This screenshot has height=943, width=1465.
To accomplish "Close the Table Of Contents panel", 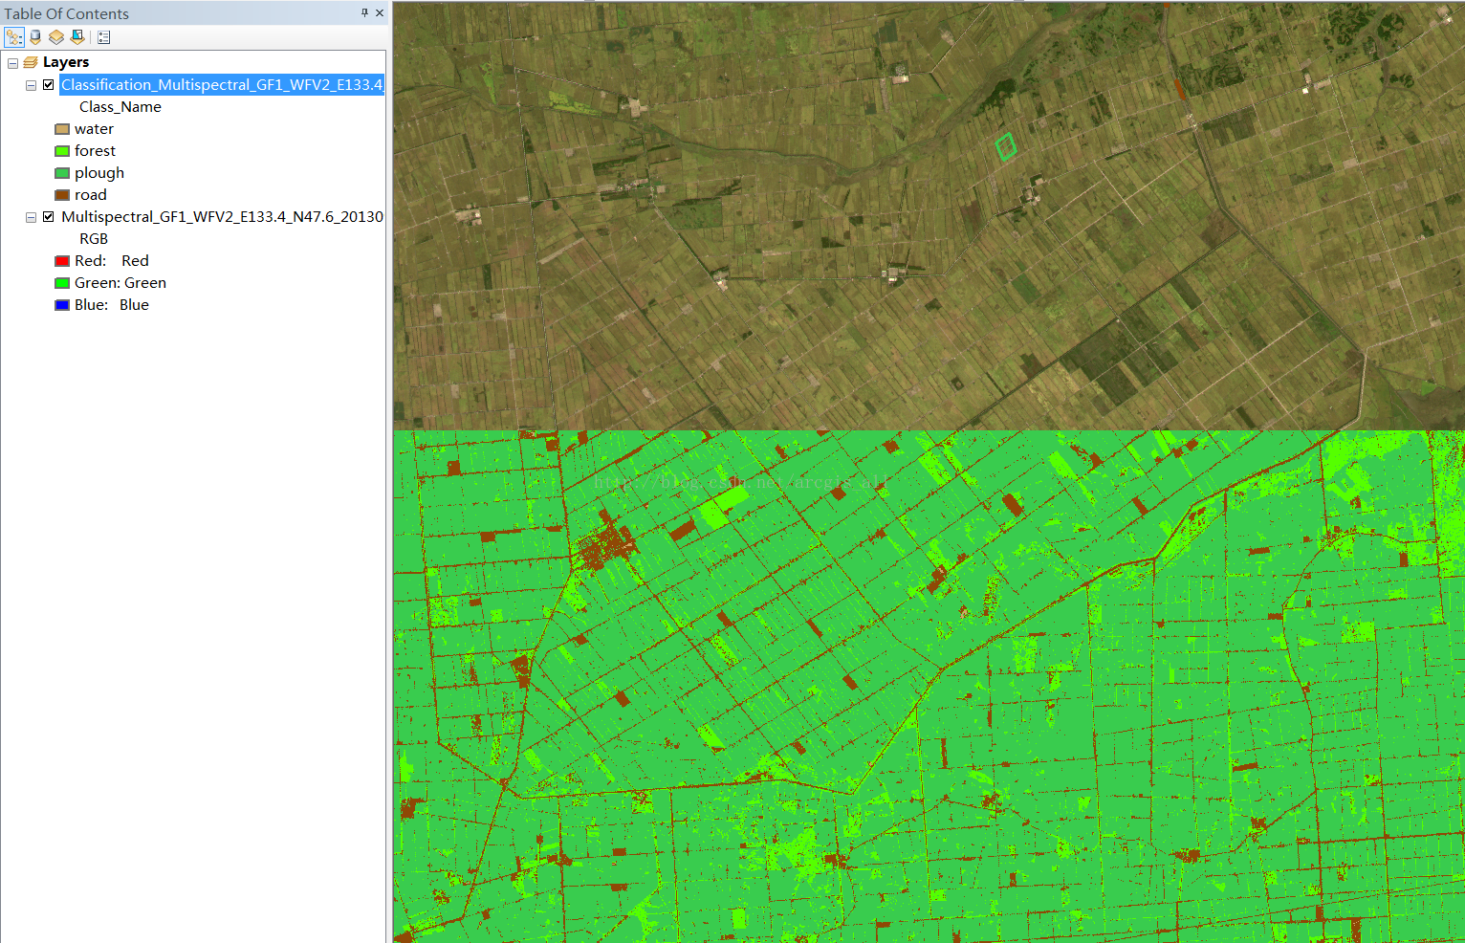I will (380, 12).
